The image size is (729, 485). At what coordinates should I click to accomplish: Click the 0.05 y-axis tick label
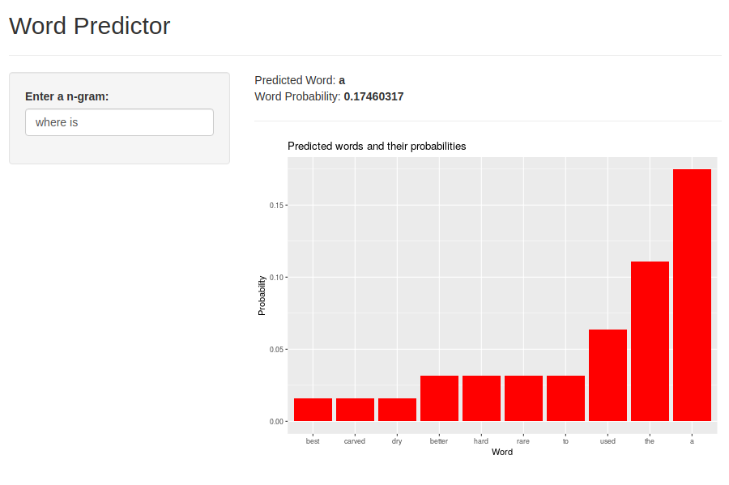tap(276, 350)
